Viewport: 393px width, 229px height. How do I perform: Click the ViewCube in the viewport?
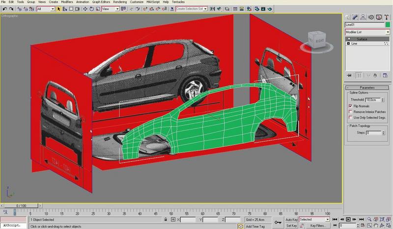point(317,40)
